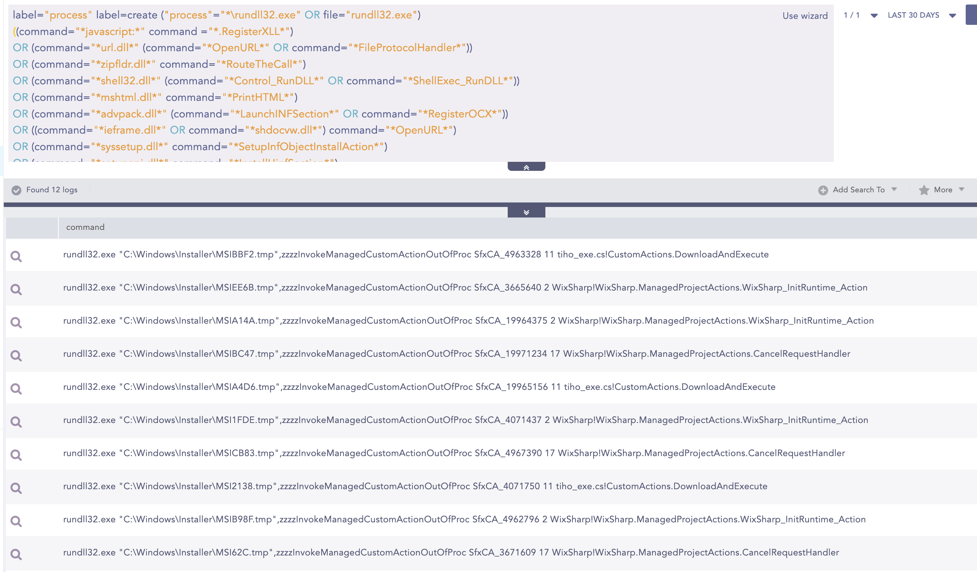Click the MSICB83.tmp CancelRequestHandler log entry
This screenshot has height=572, width=977.
453,453
